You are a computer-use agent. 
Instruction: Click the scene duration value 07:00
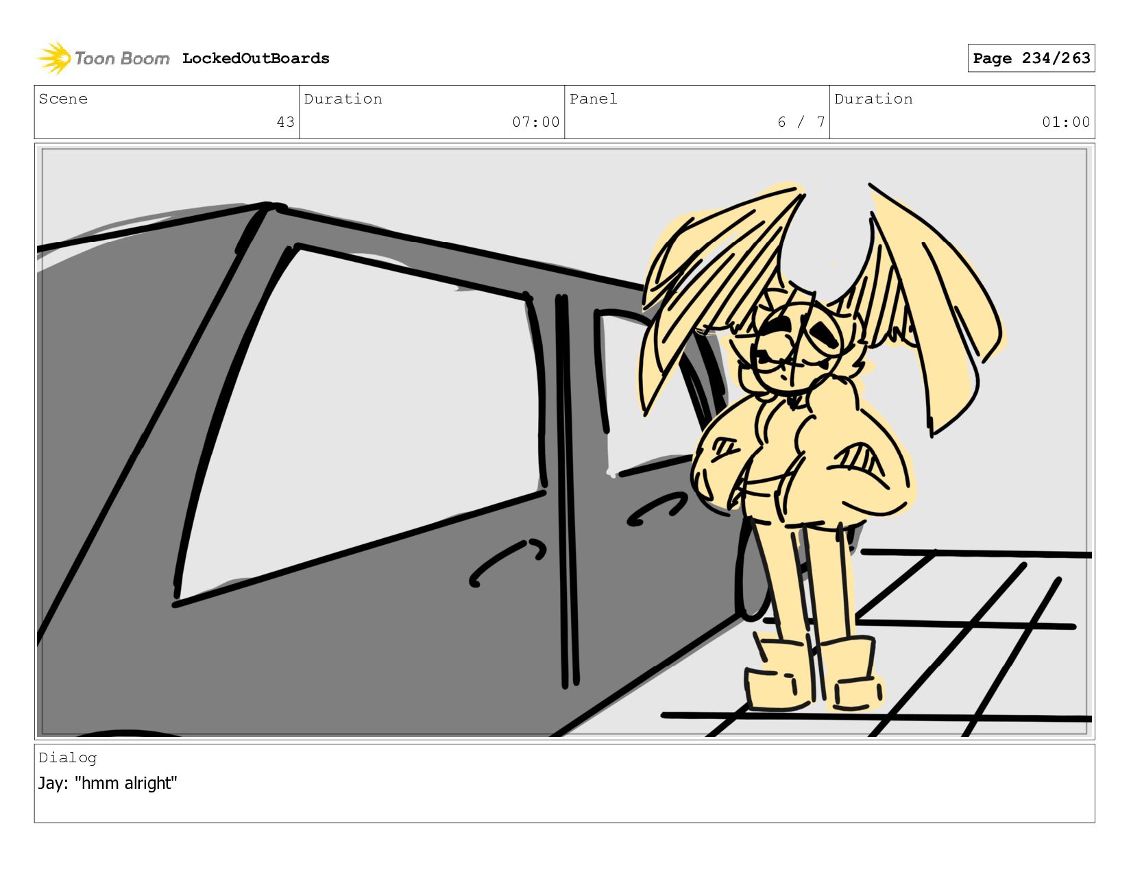536,122
